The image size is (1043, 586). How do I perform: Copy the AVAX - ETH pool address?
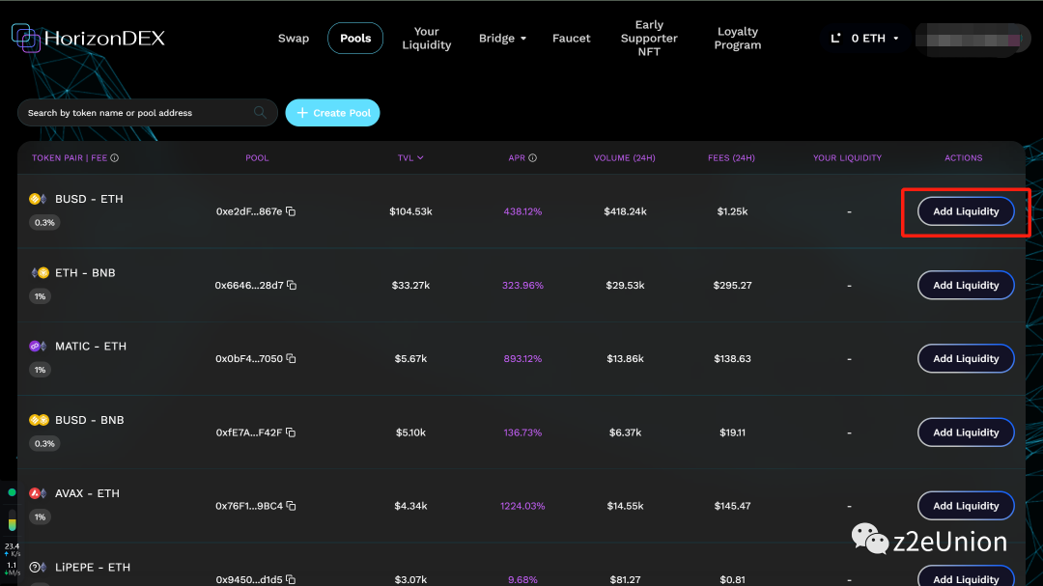(292, 506)
